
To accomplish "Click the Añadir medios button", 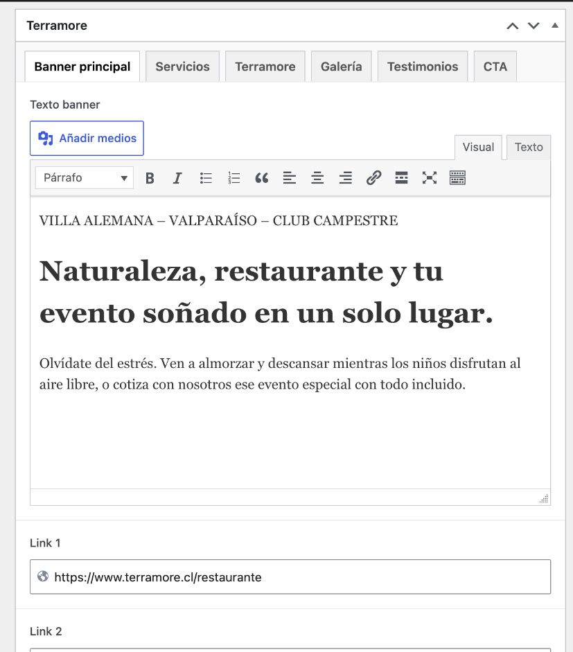I will 87,139.
